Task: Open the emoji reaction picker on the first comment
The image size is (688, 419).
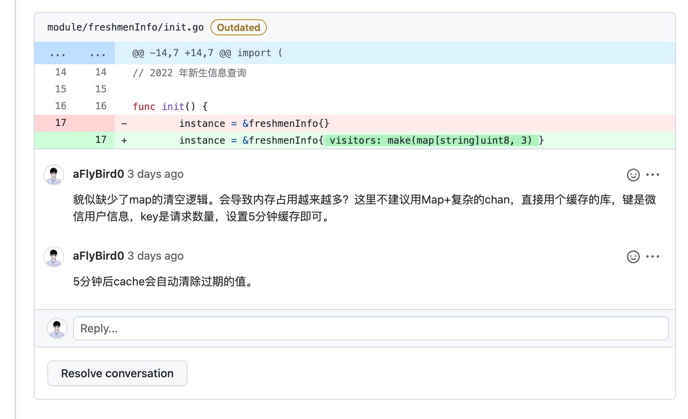Action: pyautogui.click(x=633, y=175)
